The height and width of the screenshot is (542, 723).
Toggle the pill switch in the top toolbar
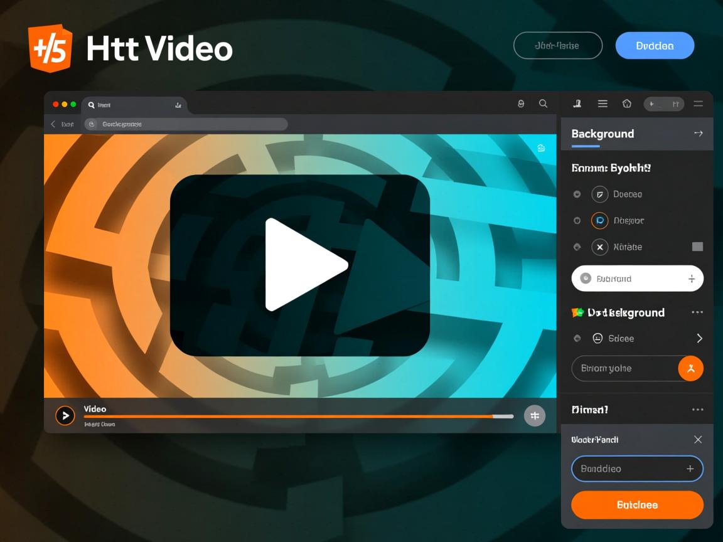[x=664, y=104]
